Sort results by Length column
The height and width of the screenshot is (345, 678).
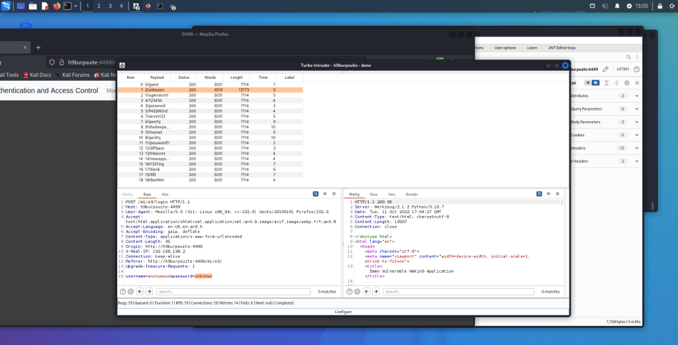coord(236,77)
